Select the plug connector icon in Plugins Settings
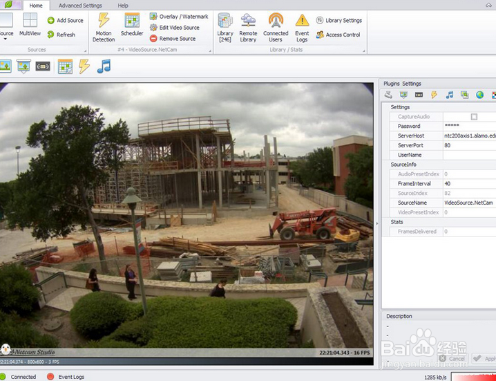 388,94
